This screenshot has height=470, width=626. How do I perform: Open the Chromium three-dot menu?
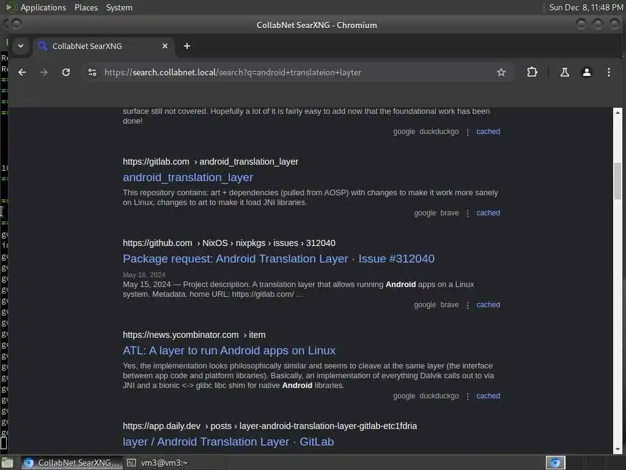click(608, 72)
